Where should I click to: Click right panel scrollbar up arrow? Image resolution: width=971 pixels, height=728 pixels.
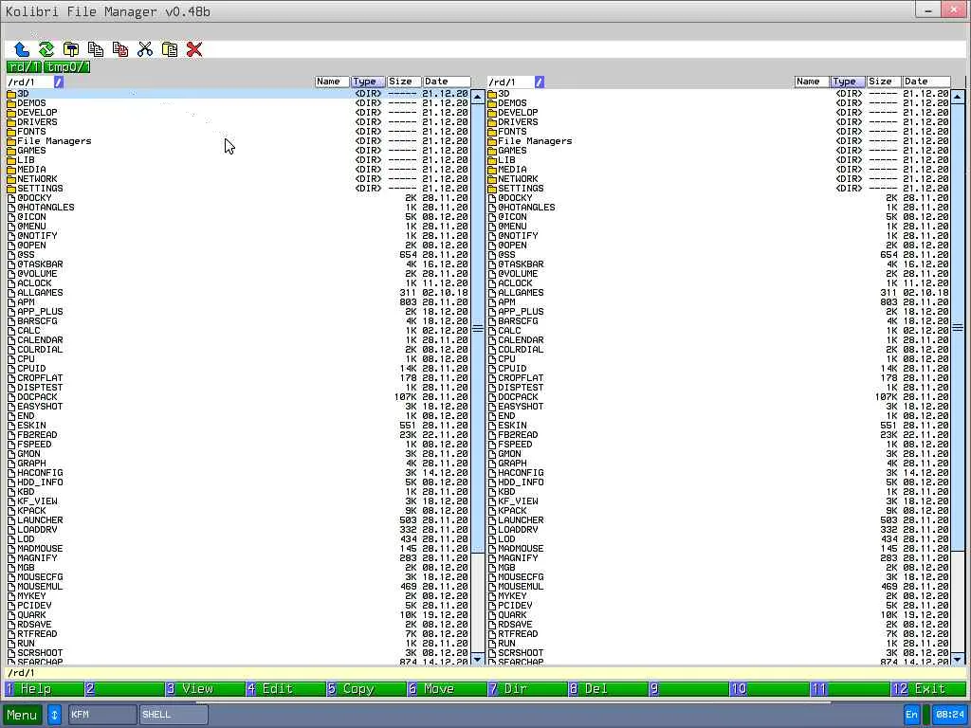click(958, 97)
